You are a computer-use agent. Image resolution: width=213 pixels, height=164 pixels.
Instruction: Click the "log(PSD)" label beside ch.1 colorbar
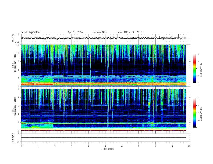coord(201,70)
